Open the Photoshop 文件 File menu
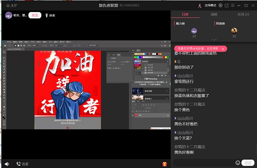This screenshot has width=257, height=168. pos(9,42)
